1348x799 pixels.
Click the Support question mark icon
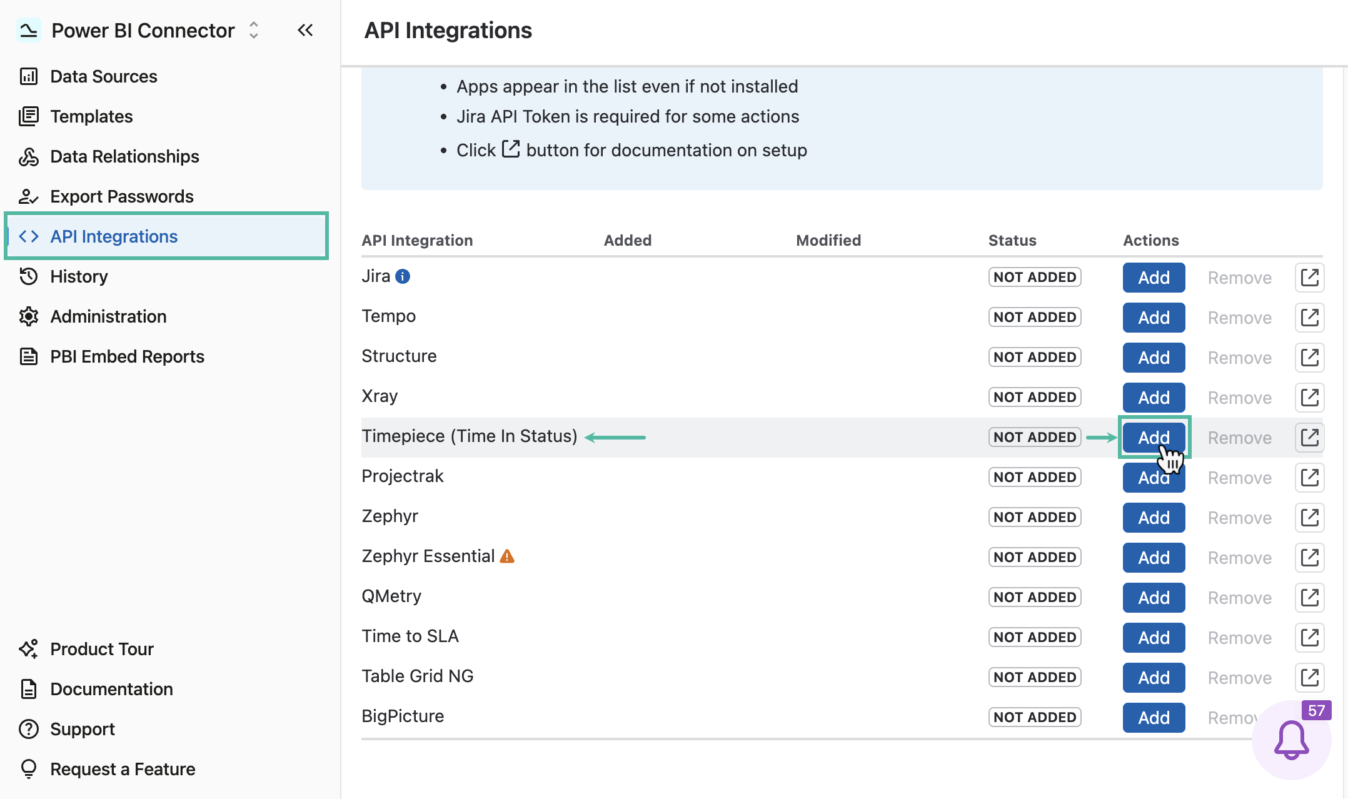29,729
